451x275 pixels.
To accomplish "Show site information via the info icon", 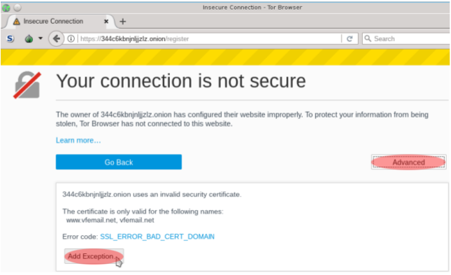I will coord(71,38).
